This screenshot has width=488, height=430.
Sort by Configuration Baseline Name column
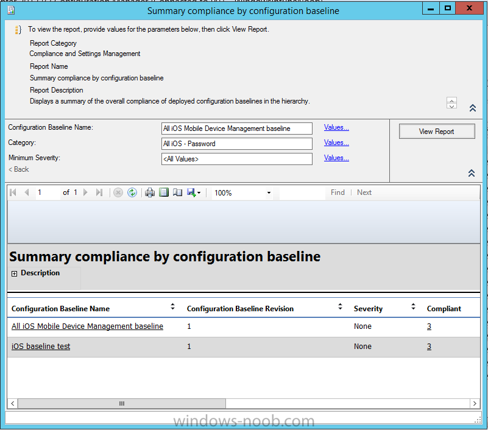click(173, 307)
